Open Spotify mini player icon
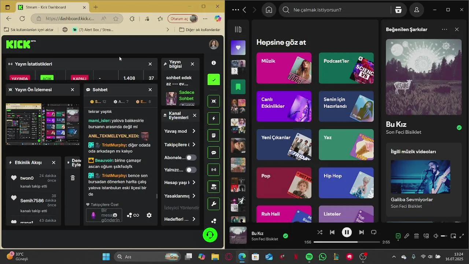This screenshot has height=264, width=469. click(453, 236)
